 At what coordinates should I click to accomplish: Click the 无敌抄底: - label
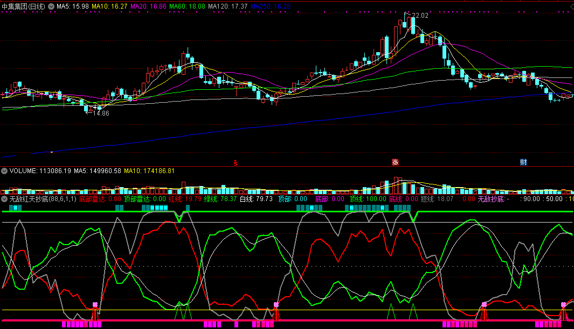(494, 199)
